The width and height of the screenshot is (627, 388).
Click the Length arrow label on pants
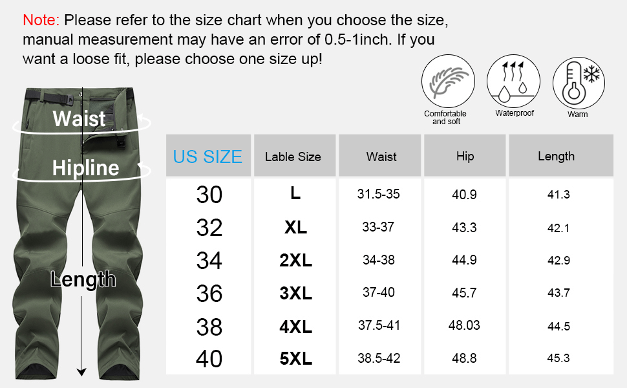tap(83, 279)
